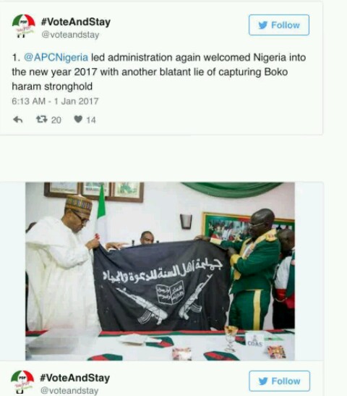The height and width of the screenshot is (396, 347).
Task: Click the Twitter bird in top Follow button
Action: [263, 25]
